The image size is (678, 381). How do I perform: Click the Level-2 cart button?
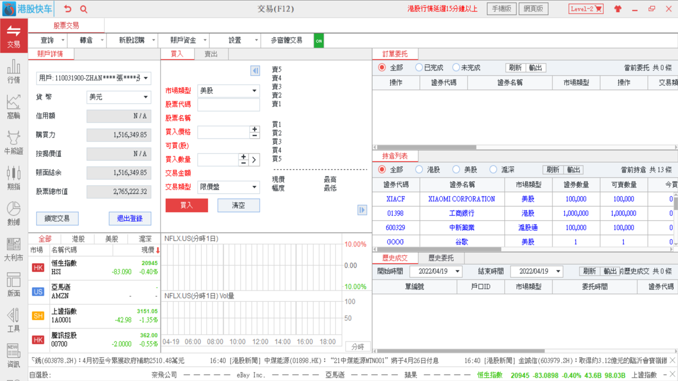click(586, 9)
